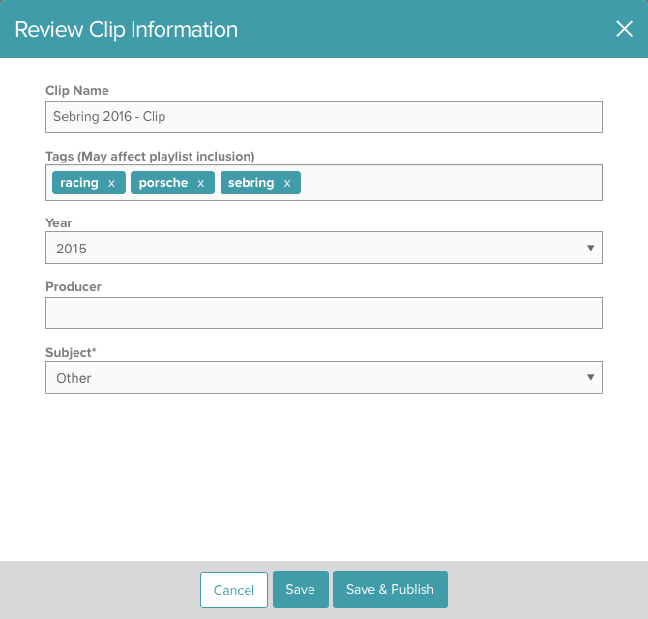Close the Review Clip Information dialog
The width and height of the screenshot is (648, 619).
click(x=624, y=29)
